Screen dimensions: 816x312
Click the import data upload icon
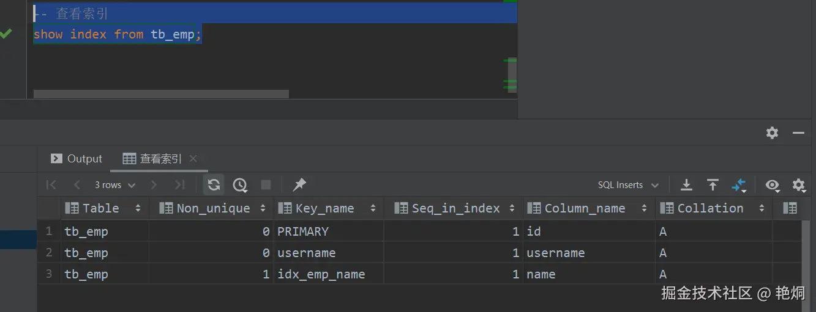tap(713, 185)
